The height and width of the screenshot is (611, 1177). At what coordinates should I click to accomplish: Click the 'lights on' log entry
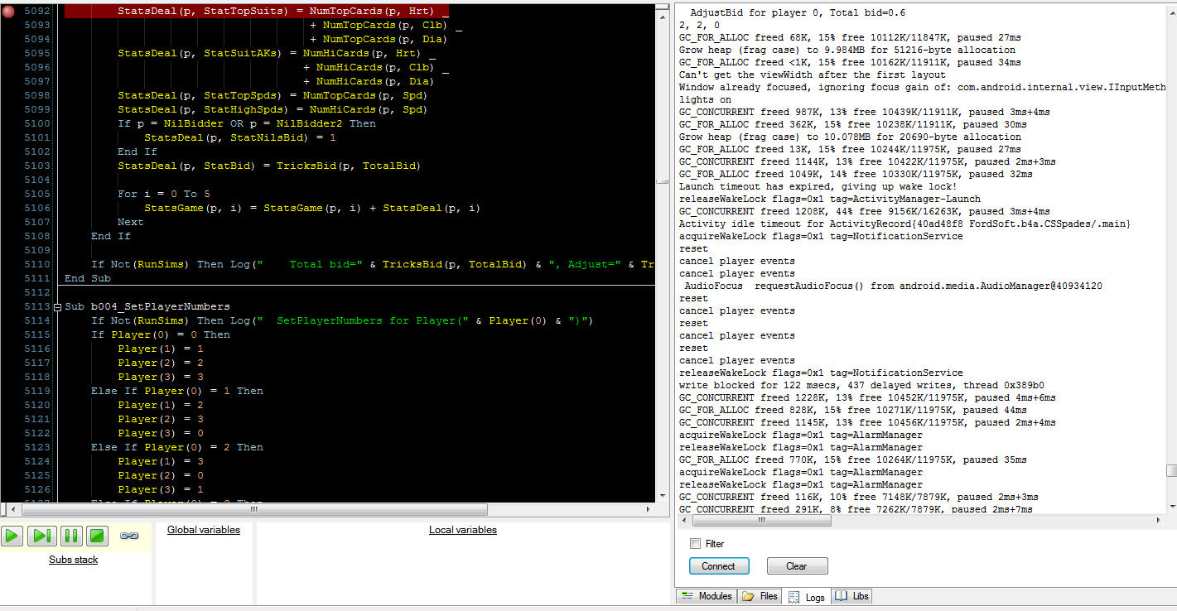click(705, 99)
